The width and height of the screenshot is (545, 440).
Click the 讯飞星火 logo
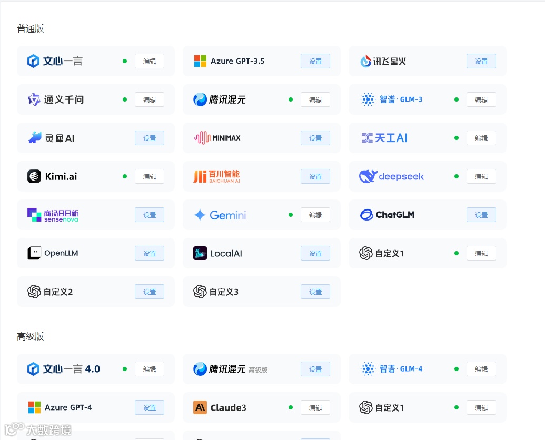365,61
